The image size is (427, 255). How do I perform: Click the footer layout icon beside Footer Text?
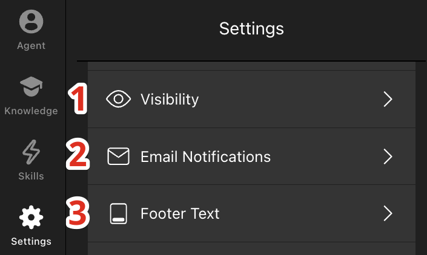[x=118, y=213]
